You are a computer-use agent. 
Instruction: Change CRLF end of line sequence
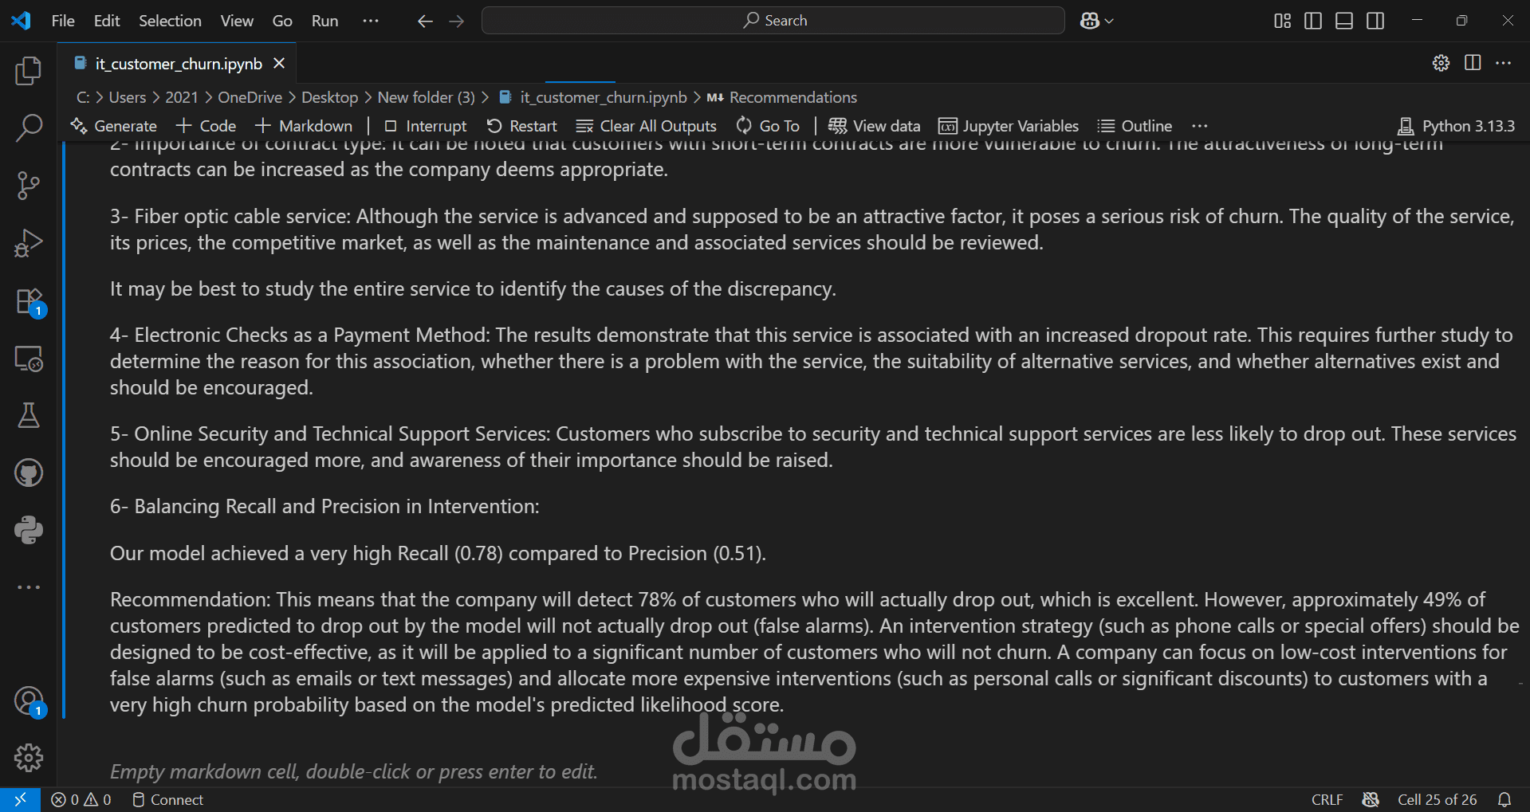point(1327,799)
